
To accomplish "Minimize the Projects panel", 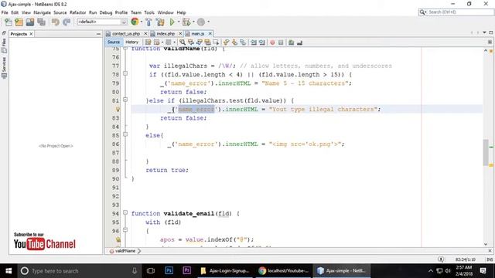I will point(98,34).
